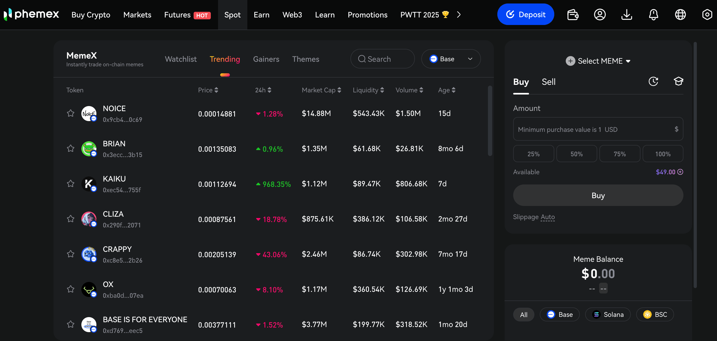Add NOICE to watchlist with star
Image resolution: width=717 pixels, height=341 pixels.
tap(71, 113)
